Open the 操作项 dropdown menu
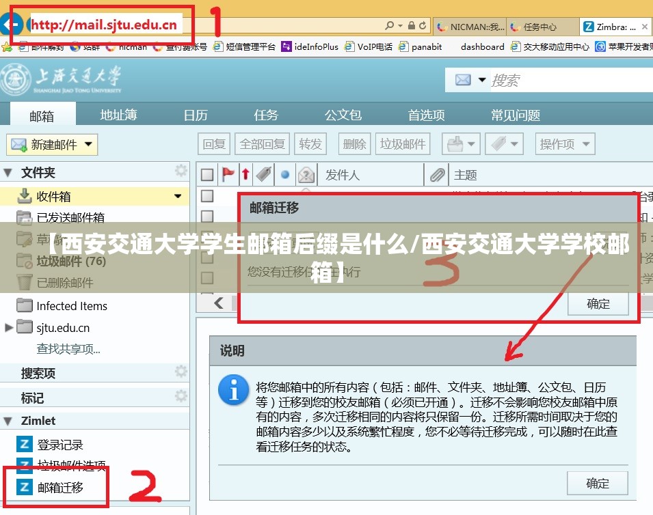Image resolution: width=653 pixels, height=515 pixels. click(565, 144)
